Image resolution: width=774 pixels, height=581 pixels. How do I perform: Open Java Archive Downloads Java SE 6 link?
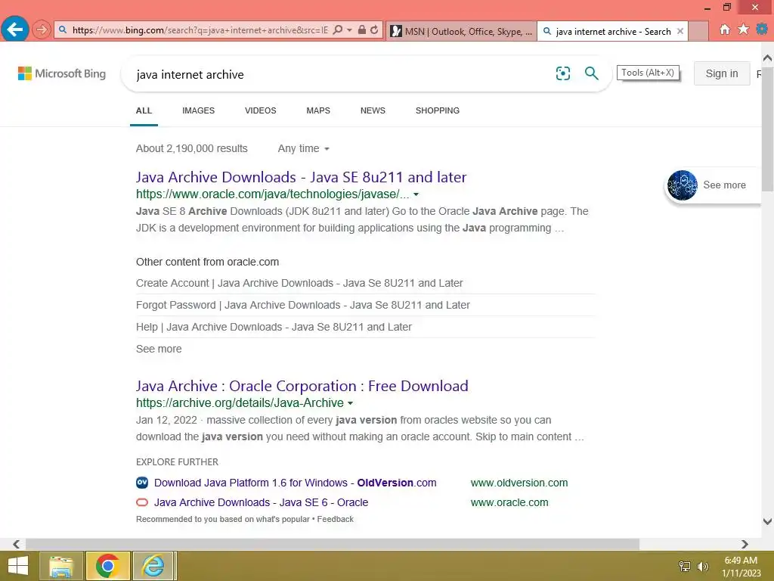click(261, 502)
